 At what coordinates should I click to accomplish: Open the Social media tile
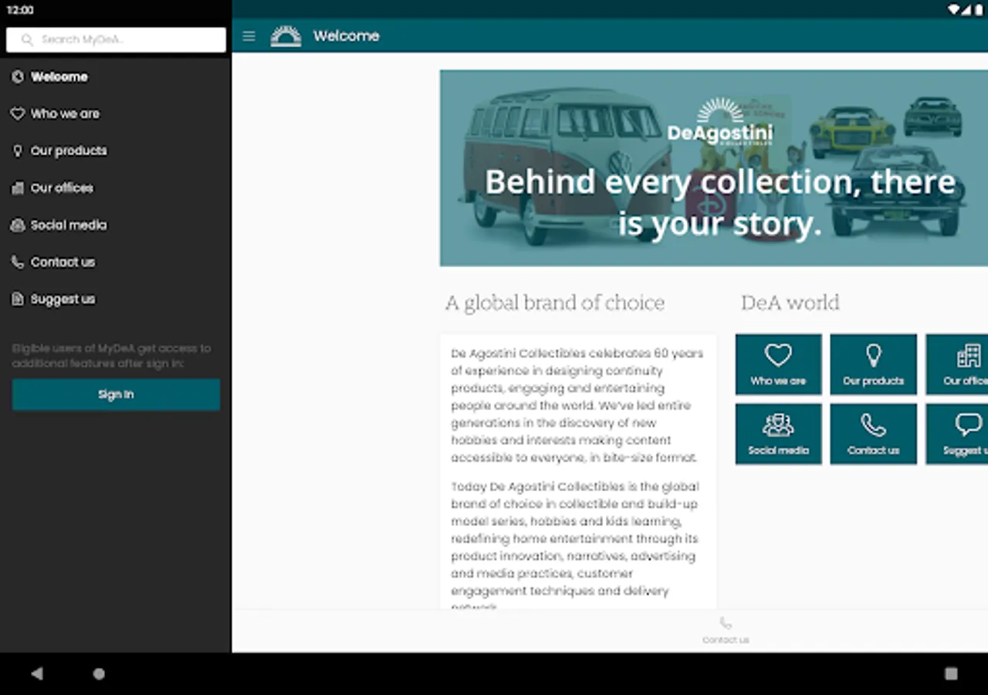(x=778, y=434)
